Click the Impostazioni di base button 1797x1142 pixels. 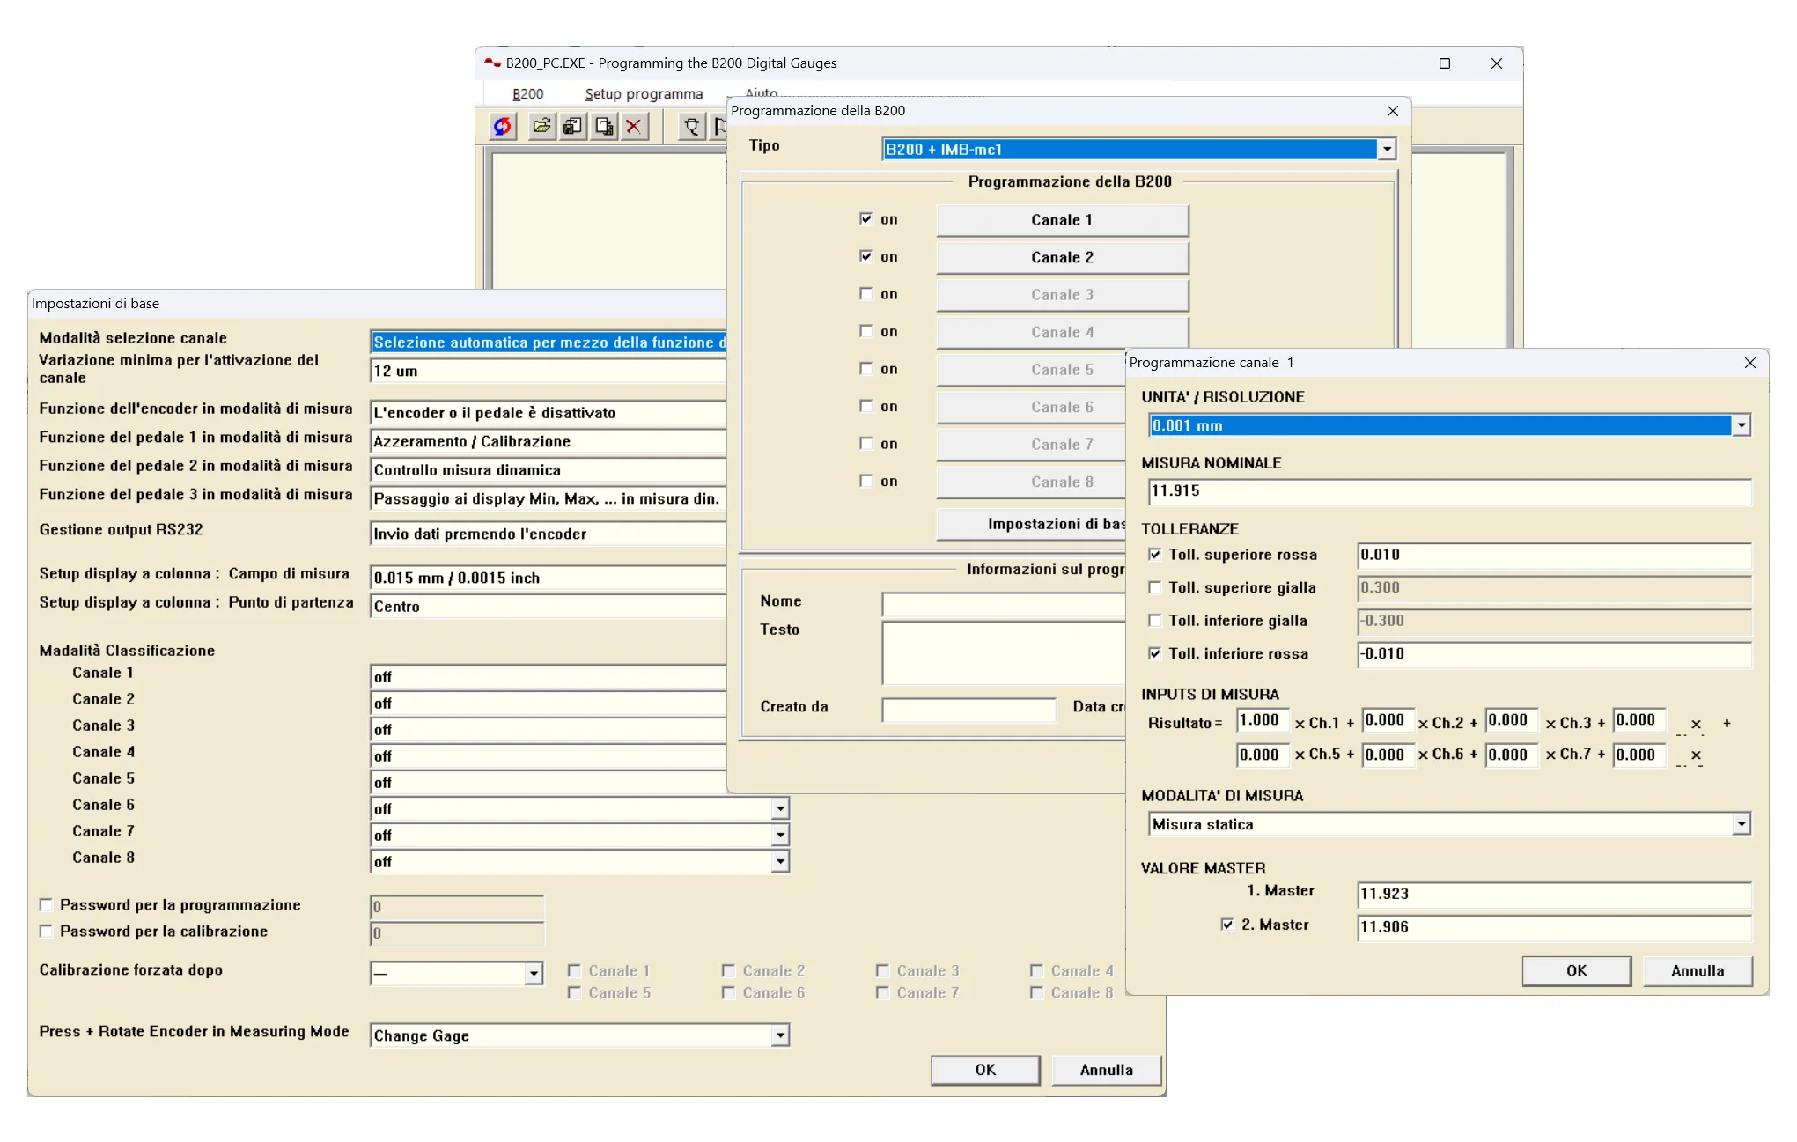pos(1031,524)
